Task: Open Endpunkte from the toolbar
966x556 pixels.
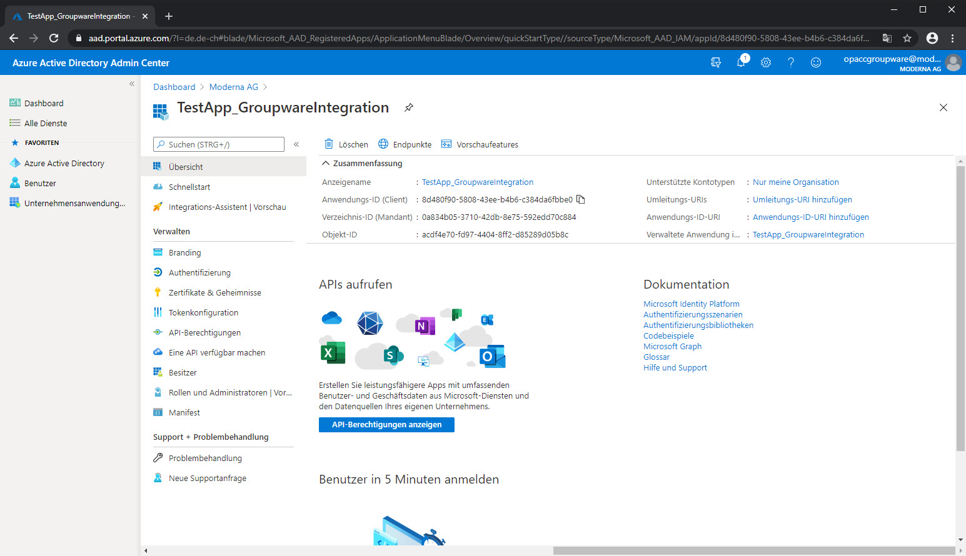Action: coord(405,144)
